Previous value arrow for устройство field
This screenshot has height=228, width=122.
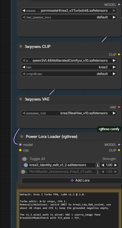pos(24,74)
